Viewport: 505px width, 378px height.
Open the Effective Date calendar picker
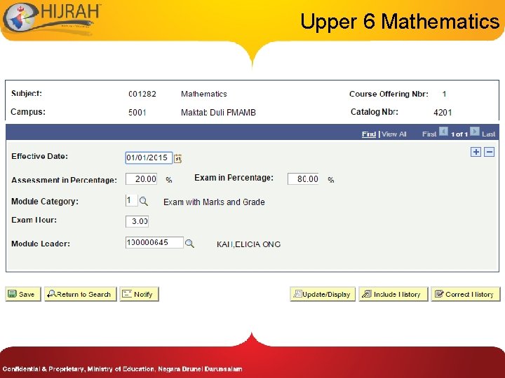(x=177, y=158)
